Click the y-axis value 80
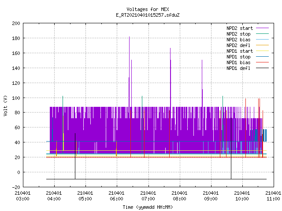 [x=17, y=113]
